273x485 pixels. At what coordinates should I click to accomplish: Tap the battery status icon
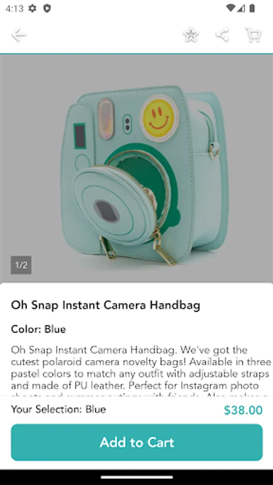pyautogui.click(x=252, y=8)
